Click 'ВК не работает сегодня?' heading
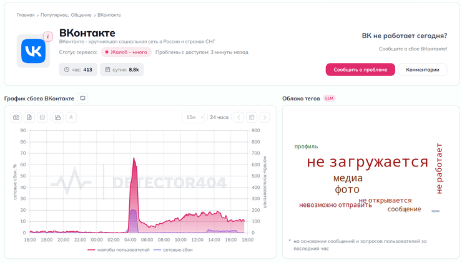Image resolution: width=462 pixels, height=263 pixels. pyautogui.click(x=405, y=36)
